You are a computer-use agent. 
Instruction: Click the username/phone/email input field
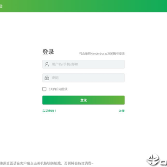click(x=83, y=64)
